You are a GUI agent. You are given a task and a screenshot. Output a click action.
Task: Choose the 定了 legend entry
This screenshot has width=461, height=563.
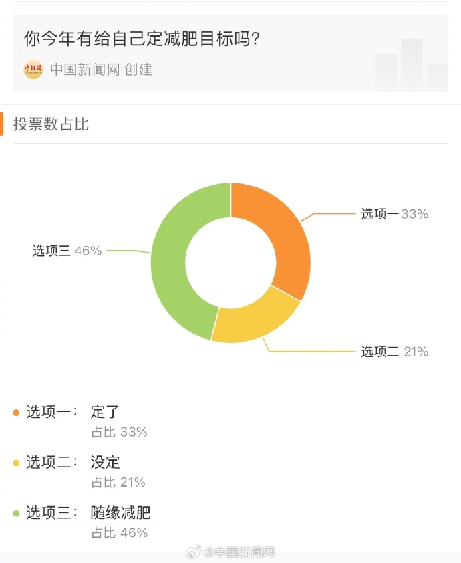105,412
